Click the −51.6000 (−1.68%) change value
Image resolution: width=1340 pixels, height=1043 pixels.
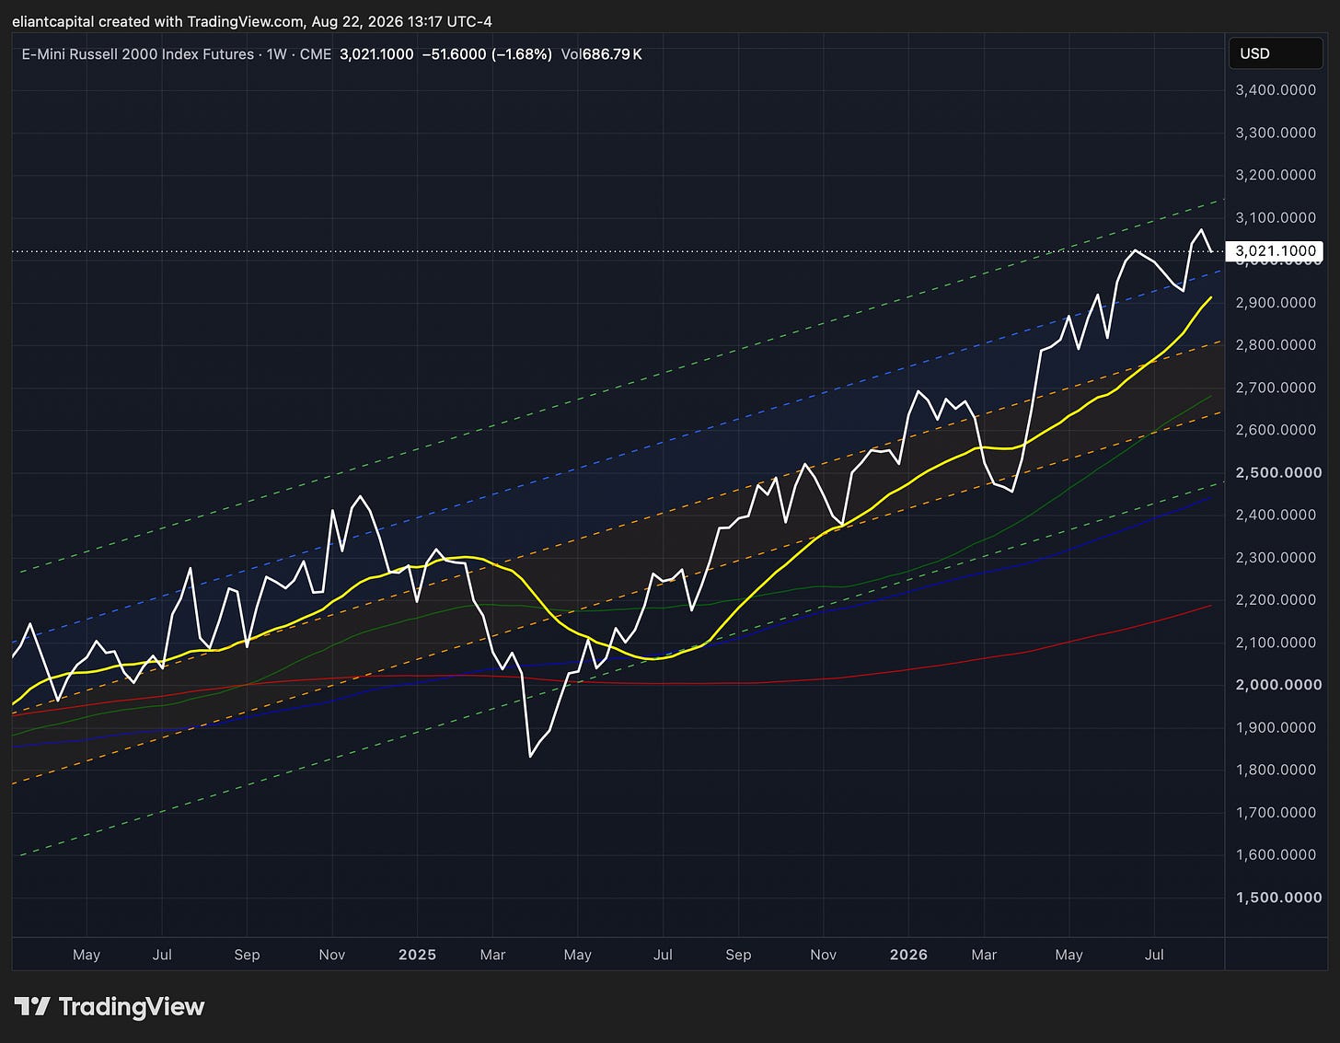(x=487, y=54)
